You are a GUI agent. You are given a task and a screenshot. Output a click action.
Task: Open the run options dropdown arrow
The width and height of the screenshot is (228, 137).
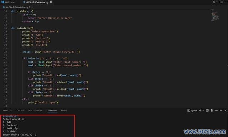pos(217,2)
